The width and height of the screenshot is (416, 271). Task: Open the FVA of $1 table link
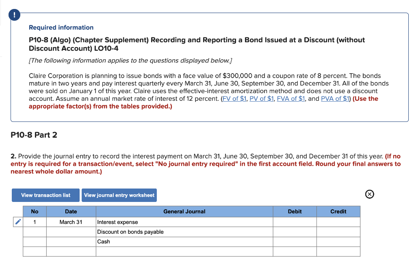[x=291, y=98]
